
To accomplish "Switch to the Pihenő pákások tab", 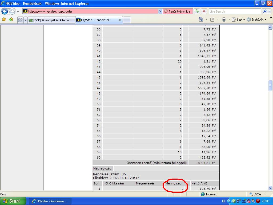I will click(51, 20).
